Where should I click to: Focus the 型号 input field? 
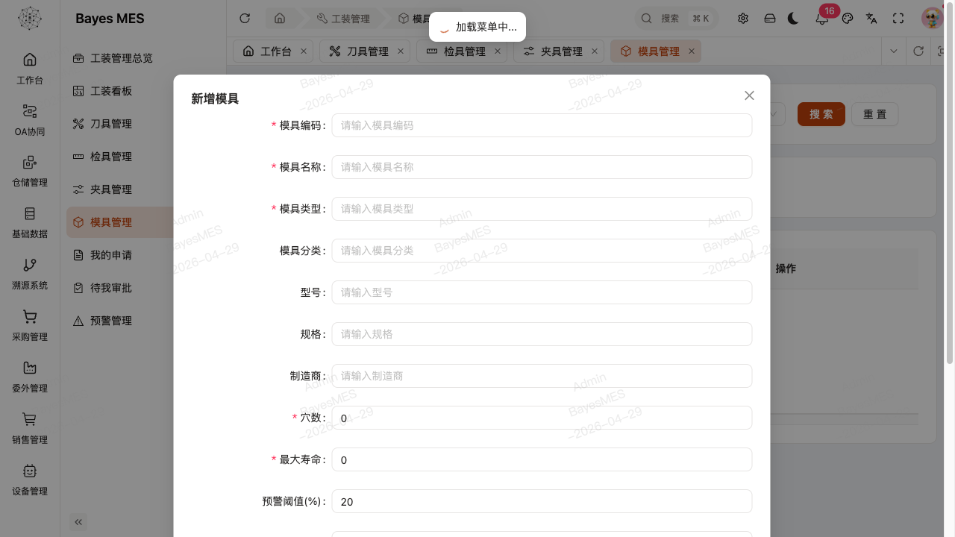click(x=542, y=292)
